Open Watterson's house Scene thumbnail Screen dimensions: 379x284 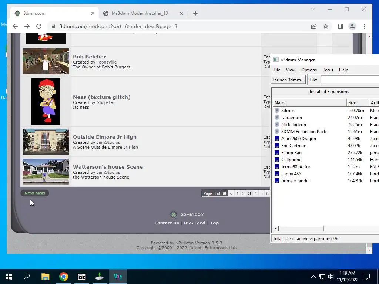point(46,172)
